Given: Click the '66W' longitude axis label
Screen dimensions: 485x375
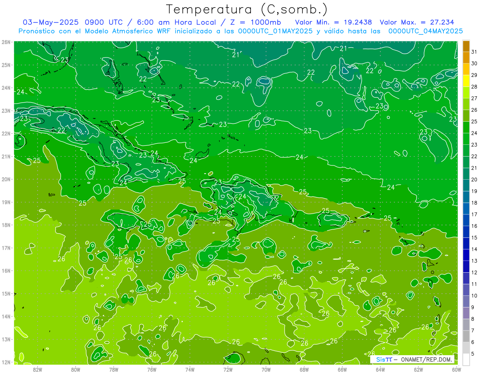Looking at the screenshot, I should click(342, 369).
